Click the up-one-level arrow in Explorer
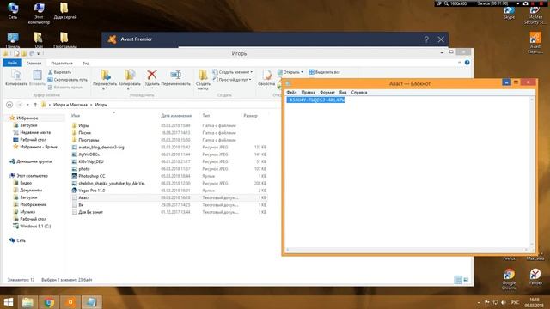Image resolution: width=550 pixels, height=309 pixels. coord(35,105)
